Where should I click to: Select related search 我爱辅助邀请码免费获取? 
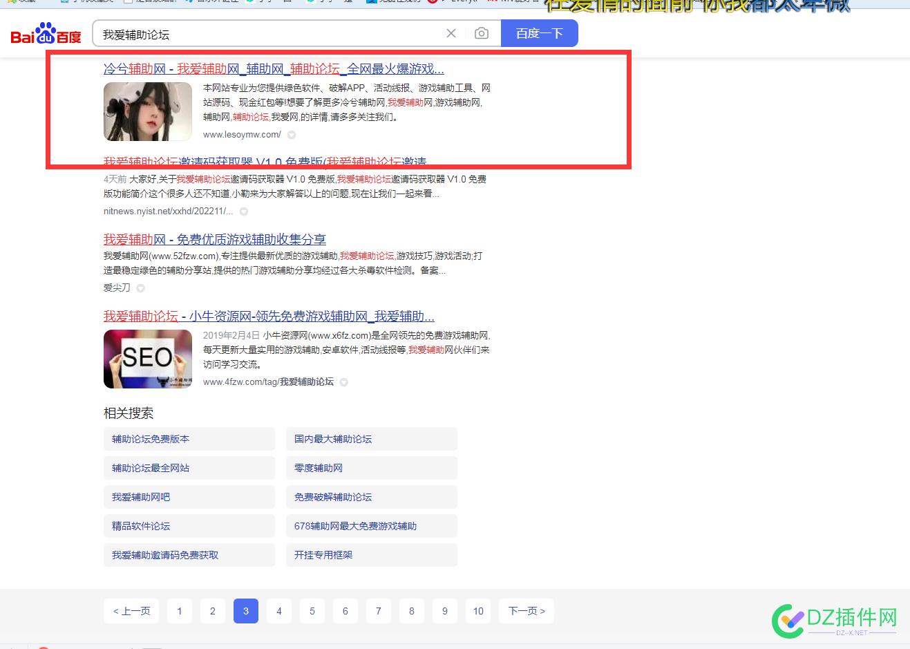point(189,555)
